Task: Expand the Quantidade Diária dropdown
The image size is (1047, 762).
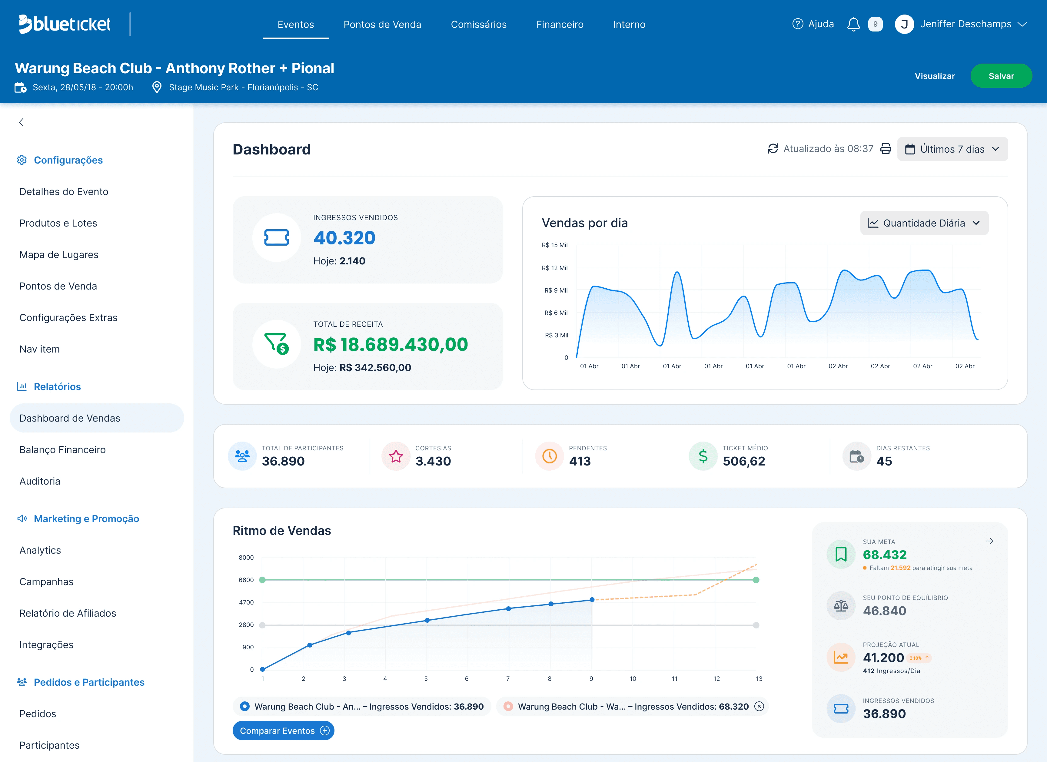Action: click(924, 223)
